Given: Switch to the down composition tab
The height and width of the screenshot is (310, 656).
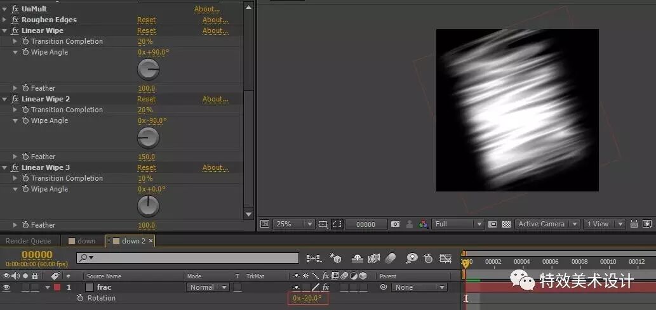Looking at the screenshot, I should coord(82,241).
